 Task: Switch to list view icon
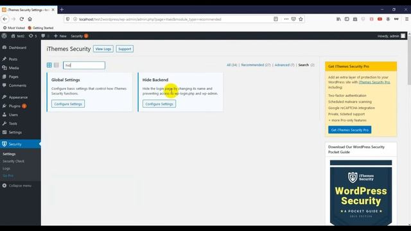[56, 65]
